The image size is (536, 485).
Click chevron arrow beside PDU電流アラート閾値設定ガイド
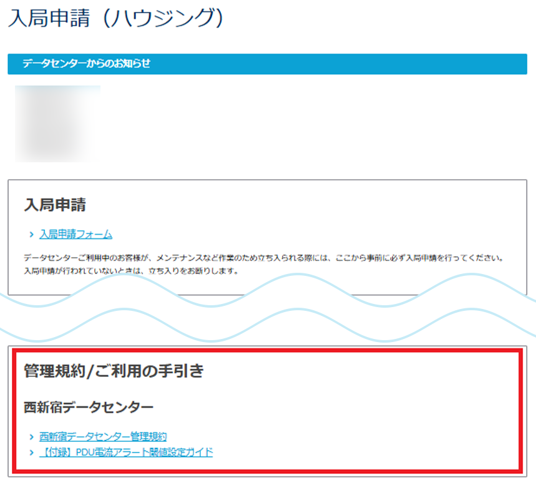pos(31,453)
